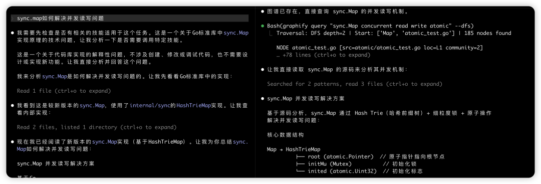This screenshot has height=184, width=541.
Task: Click the paragraph starting '这是一个关于代码库实现的解释性问题'
Action: pyautogui.click(x=132, y=58)
